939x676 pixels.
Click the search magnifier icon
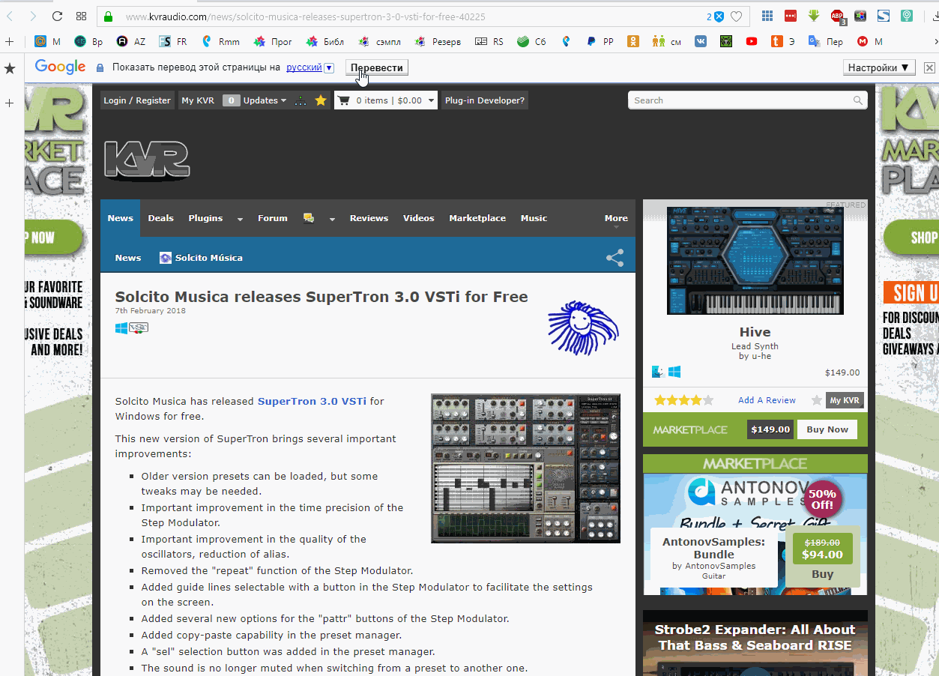point(857,100)
